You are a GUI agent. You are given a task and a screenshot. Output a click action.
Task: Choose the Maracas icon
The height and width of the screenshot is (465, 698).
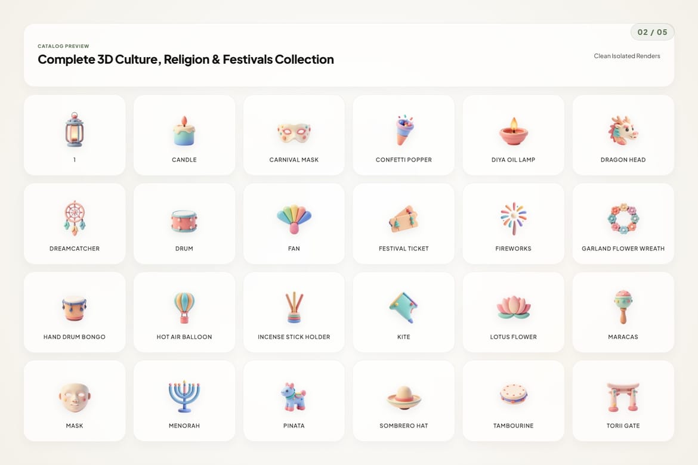click(x=623, y=306)
